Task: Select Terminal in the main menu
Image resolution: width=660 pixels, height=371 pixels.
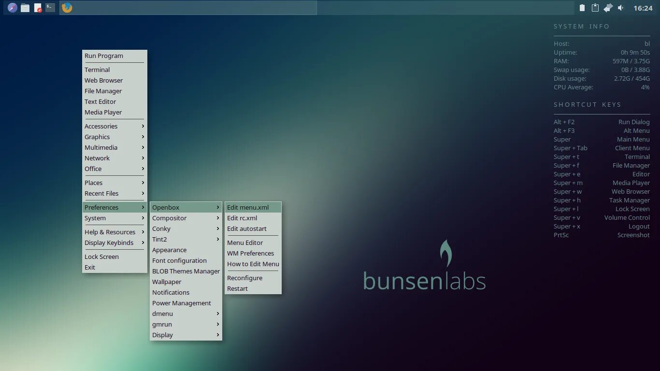Action: click(115, 70)
